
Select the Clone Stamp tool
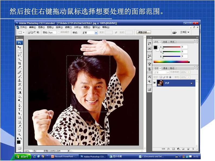[x=19, y=81]
